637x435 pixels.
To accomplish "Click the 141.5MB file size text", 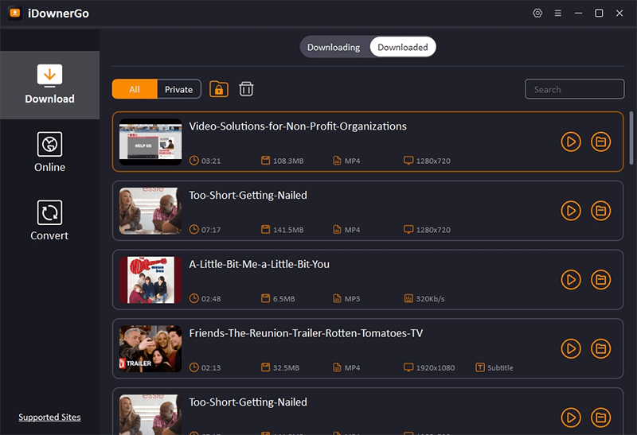I will coord(288,230).
